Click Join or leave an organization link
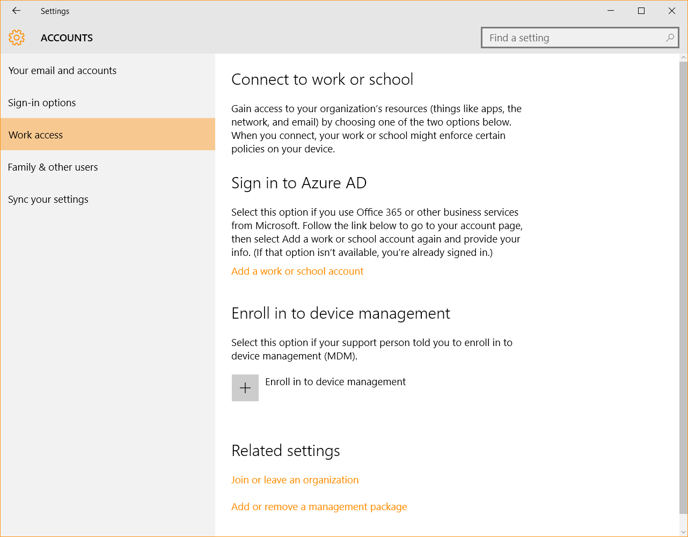The width and height of the screenshot is (688, 537). click(295, 480)
